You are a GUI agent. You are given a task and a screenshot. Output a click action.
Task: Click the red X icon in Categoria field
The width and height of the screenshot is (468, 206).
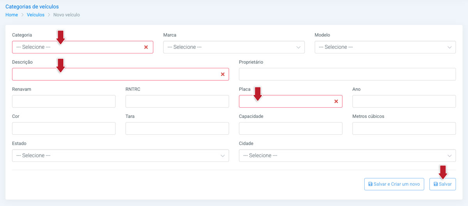click(x=146, y=47)
